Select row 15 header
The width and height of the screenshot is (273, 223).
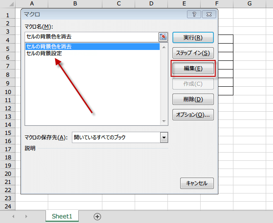(7, 133)
